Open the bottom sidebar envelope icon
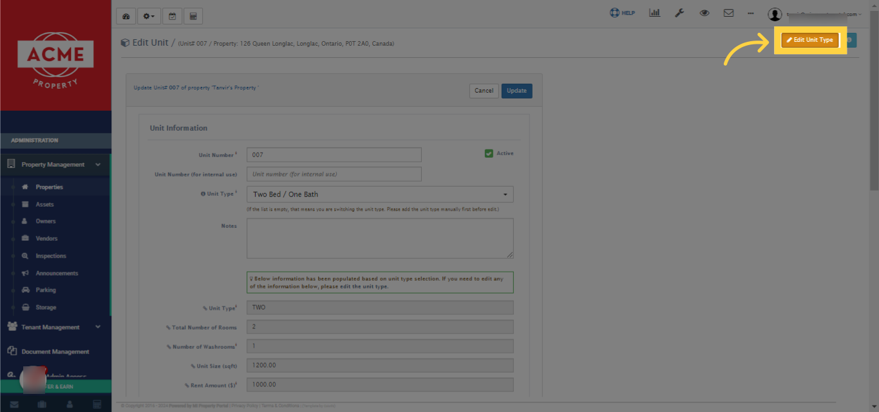Image resolution: width=879 pixels, height=412 pixels. pyautogui.click(x=14, y=404)
